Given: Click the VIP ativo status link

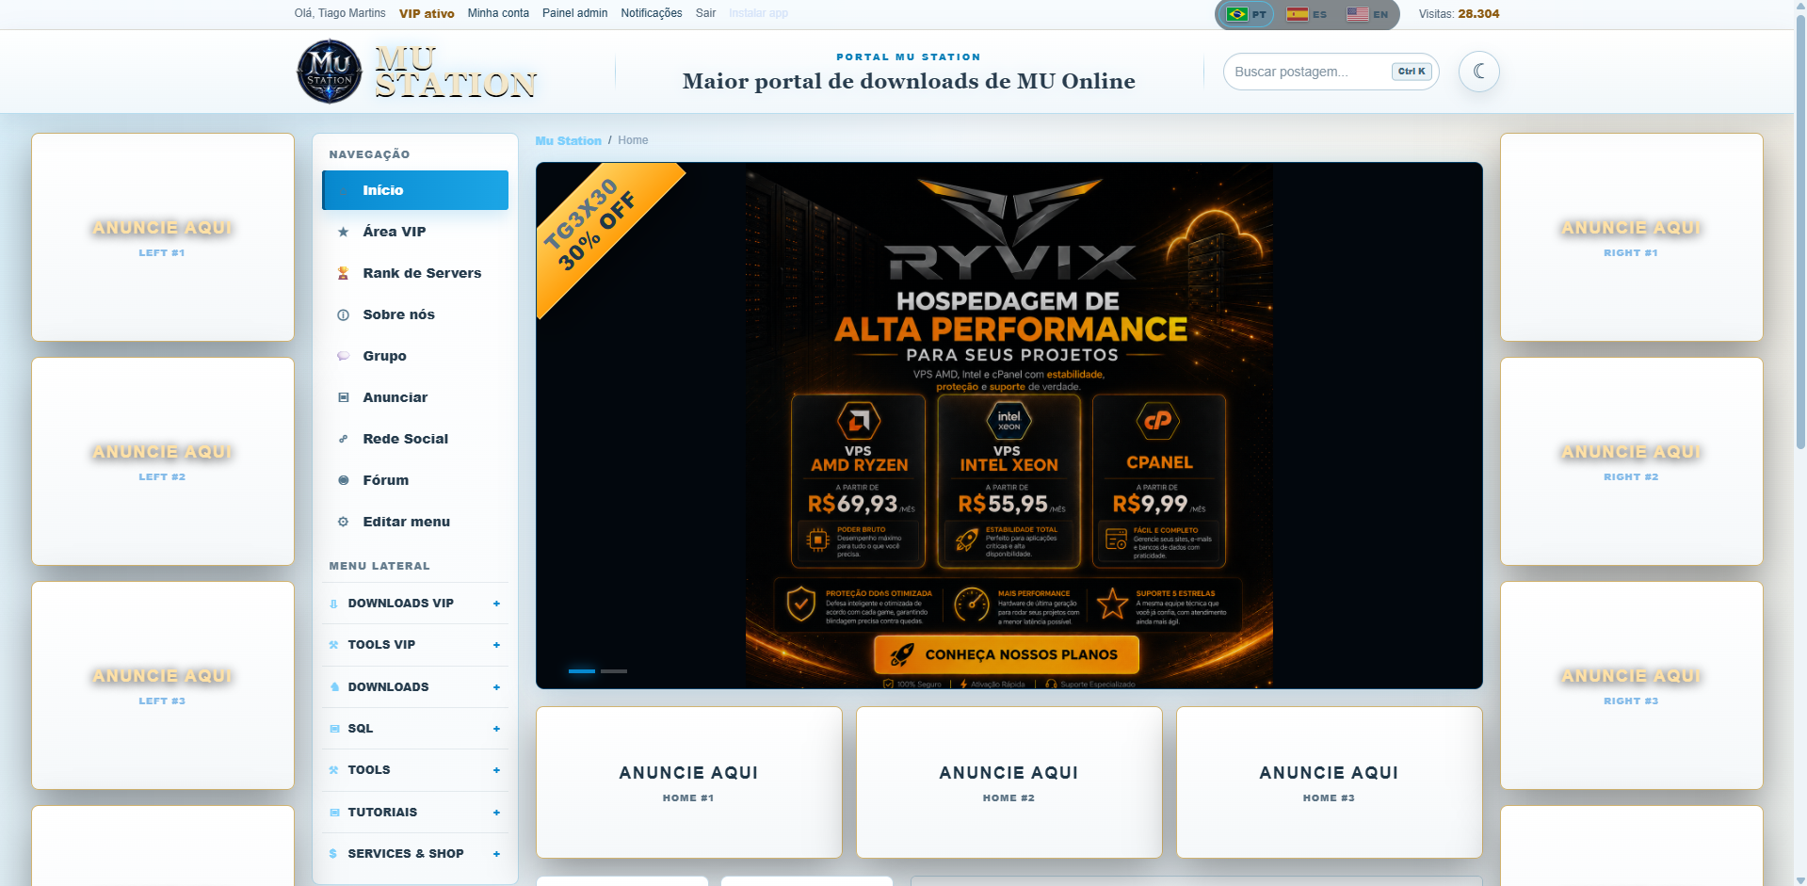Looking at the screenshot, I should tap(427, 13).
